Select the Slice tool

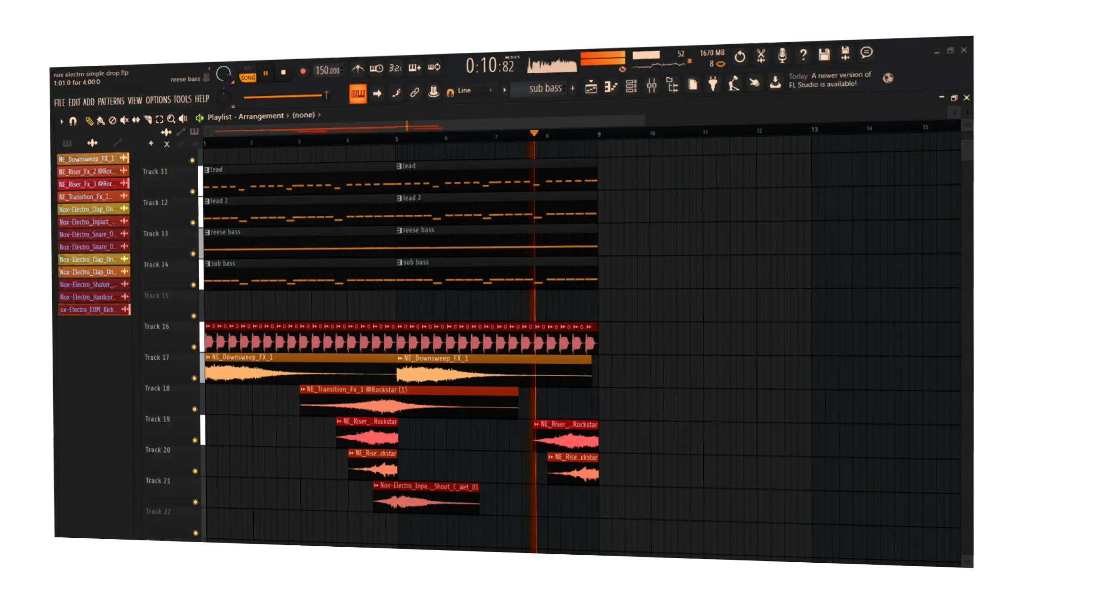(148, 120)
